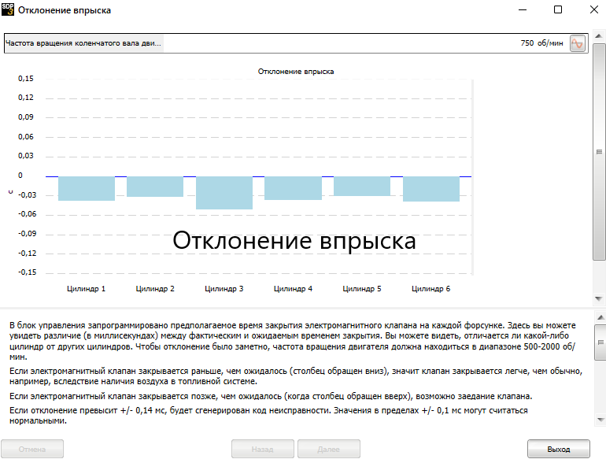Click the -0,15 y-axis label
This screenshot has height=459, width=606.
click(x=27, y=272)
